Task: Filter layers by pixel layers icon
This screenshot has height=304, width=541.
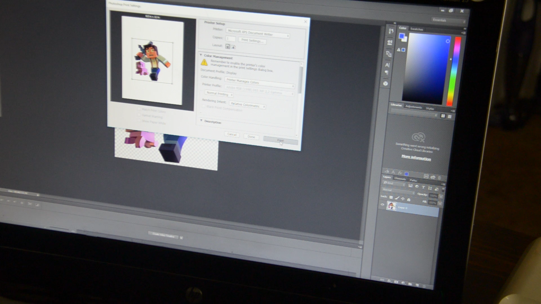Action: click(410, 186)
